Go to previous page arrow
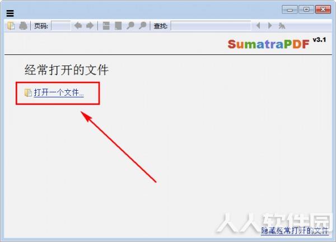 (78, 26)
